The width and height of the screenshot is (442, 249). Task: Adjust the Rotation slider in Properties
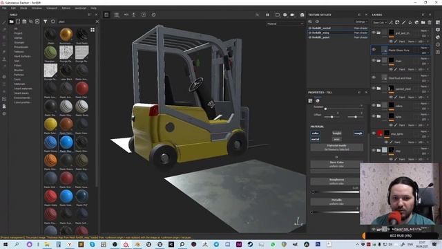point(343,109)
